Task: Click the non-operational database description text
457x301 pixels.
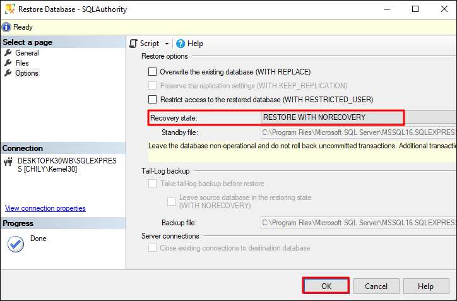Action: [x=302, y=146]
